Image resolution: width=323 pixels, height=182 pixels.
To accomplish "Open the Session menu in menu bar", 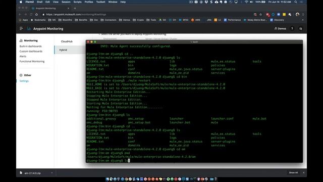I will point(66,2).
